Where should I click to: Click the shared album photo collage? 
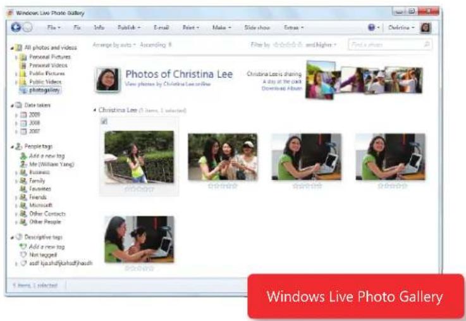364,80
